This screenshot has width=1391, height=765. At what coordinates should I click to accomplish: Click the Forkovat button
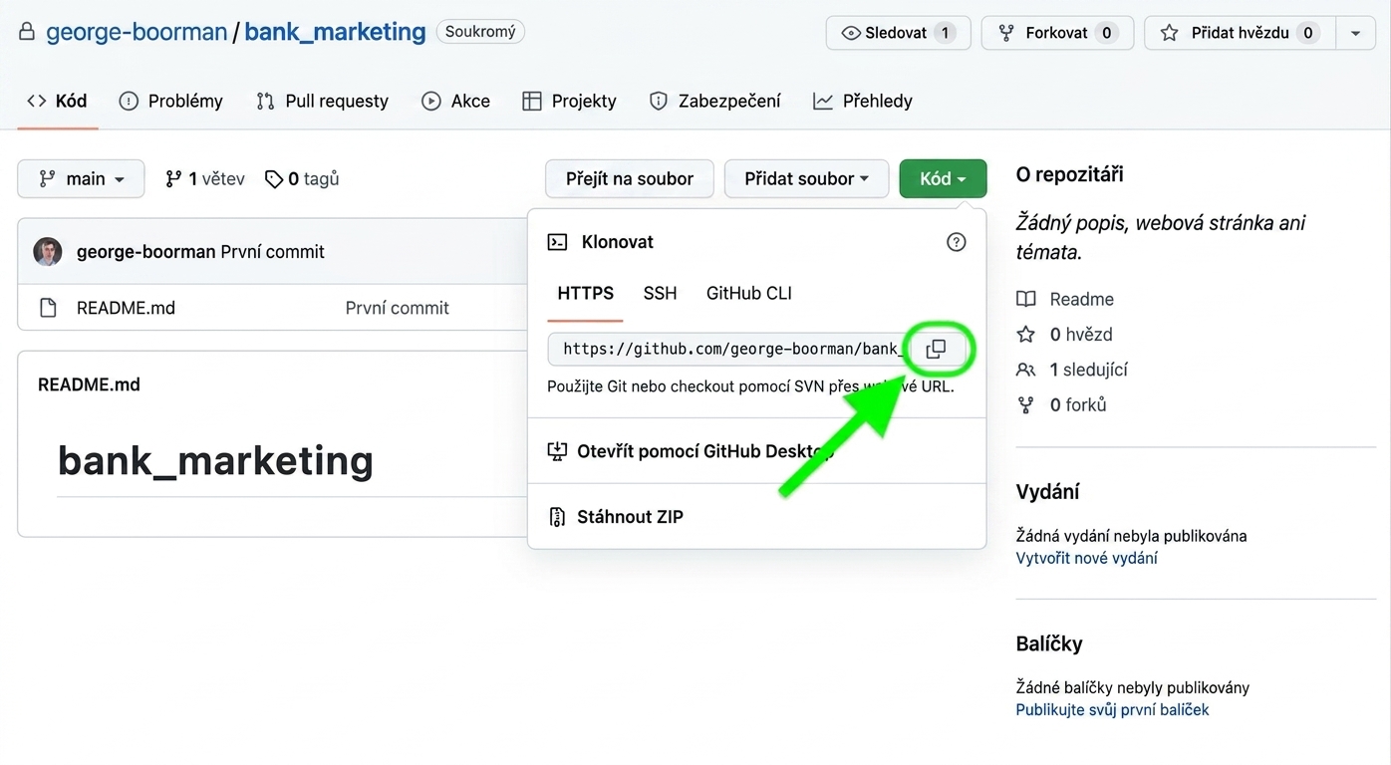[x=1057, y=33]
